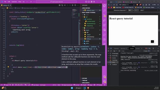The image size is (160, 90).
Task: Click Go Live in status bar
Action: point(76,85)
